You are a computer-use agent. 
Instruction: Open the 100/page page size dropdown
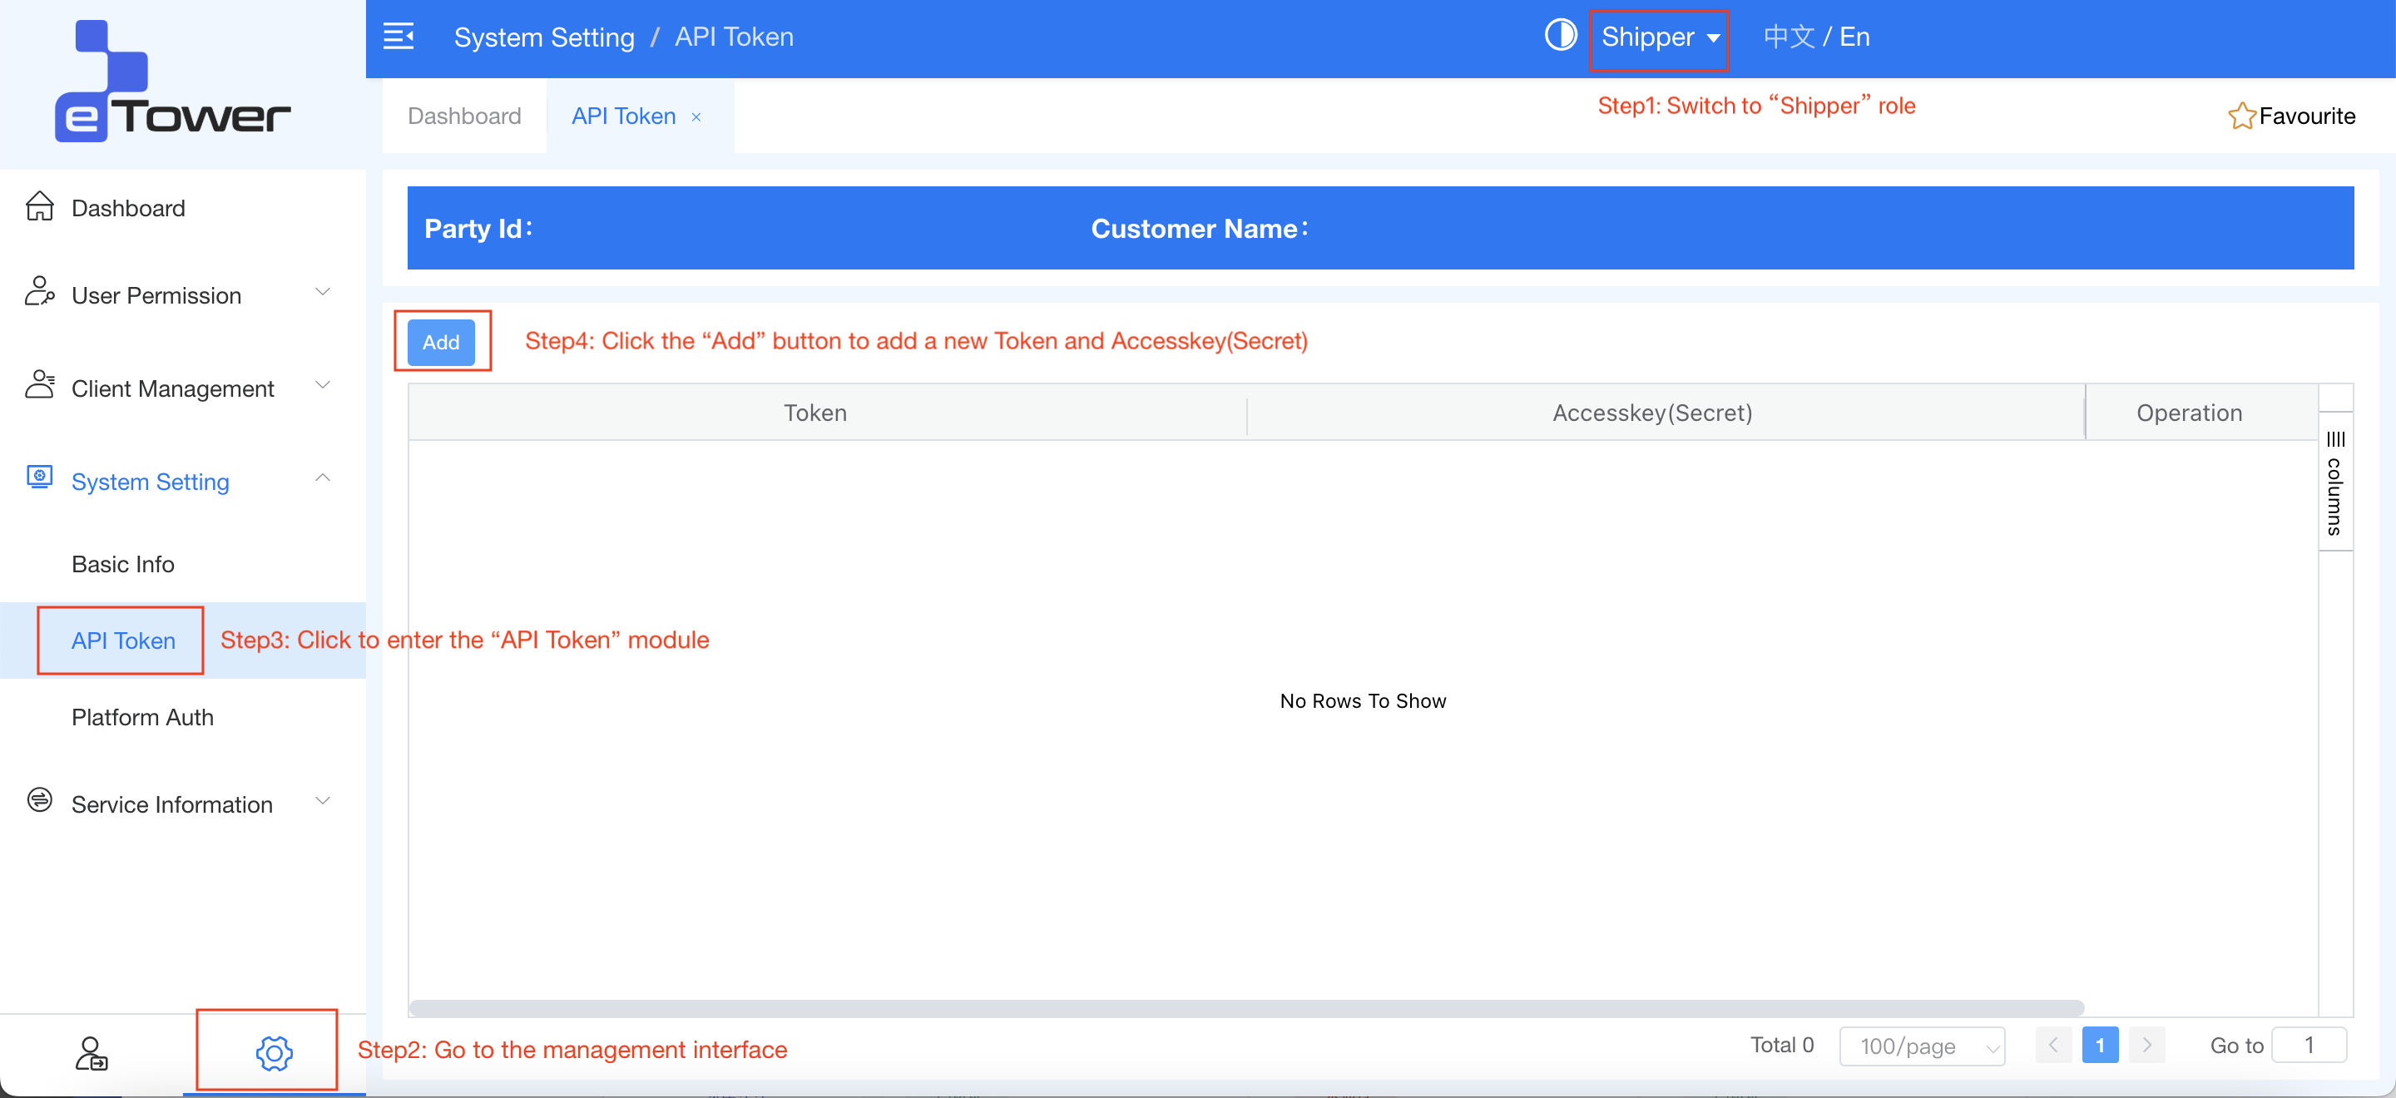pos(1921,1046)
